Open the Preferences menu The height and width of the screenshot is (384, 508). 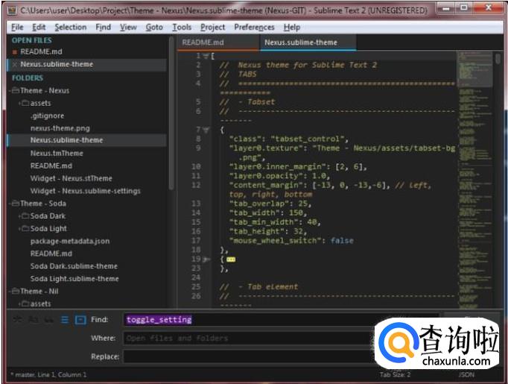[x=254, y=27]
